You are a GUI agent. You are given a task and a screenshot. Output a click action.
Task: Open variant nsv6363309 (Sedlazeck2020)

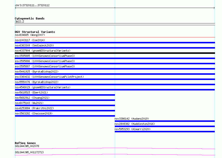[34, 45]
